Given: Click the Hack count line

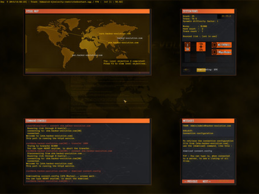Looking at the screenshot, I should pos(193,29).
